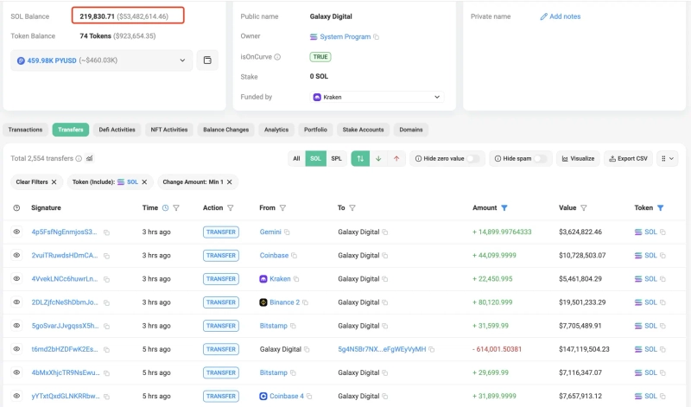Screen dimensions: 691x407
Task: Enable the Hide spam switch
Action: pyautogui.click(x=541, y=159)
